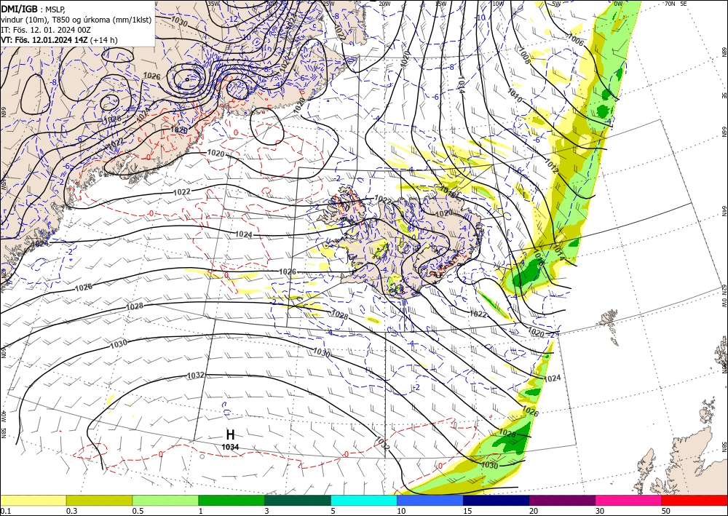Click the H high-pressure marker
The width and height of the screenshot is (728, 516).
click(x=230, y=434)
